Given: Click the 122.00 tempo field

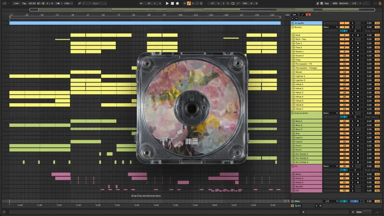Looking at the screenshot, I should click(x=32, y=3).
